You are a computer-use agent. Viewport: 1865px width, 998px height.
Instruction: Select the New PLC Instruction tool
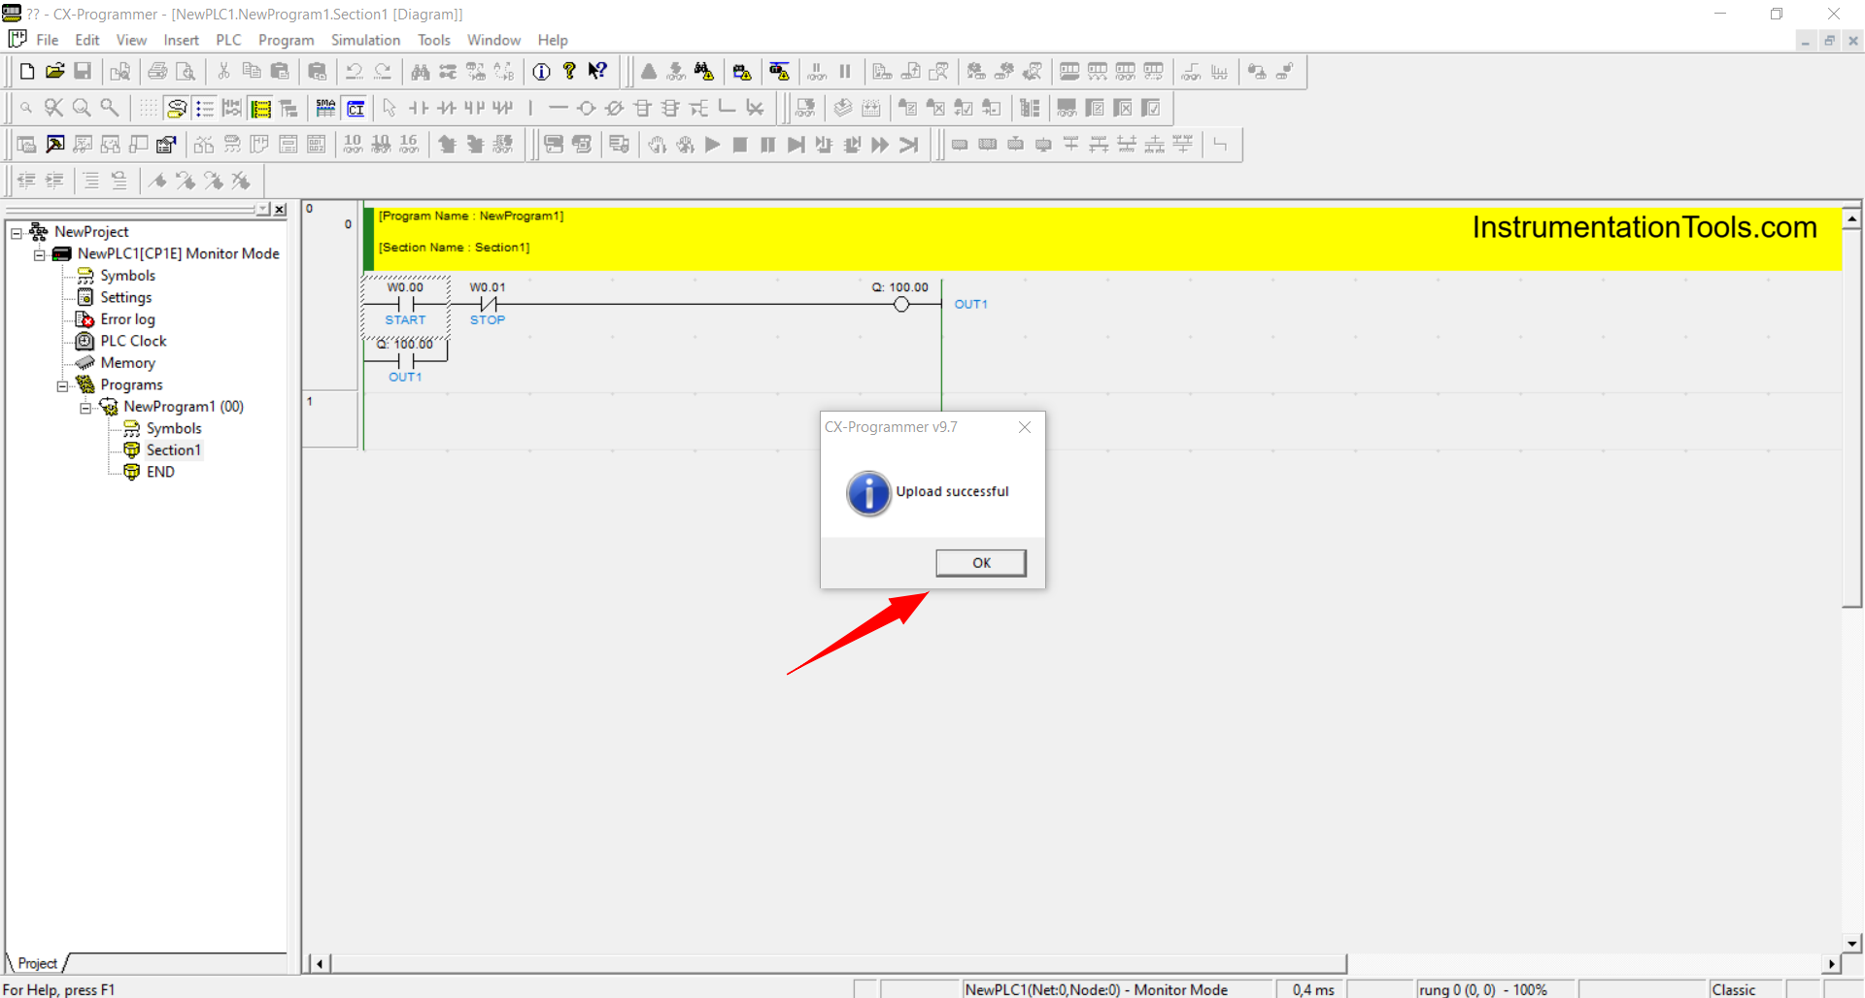coord(642,108)
